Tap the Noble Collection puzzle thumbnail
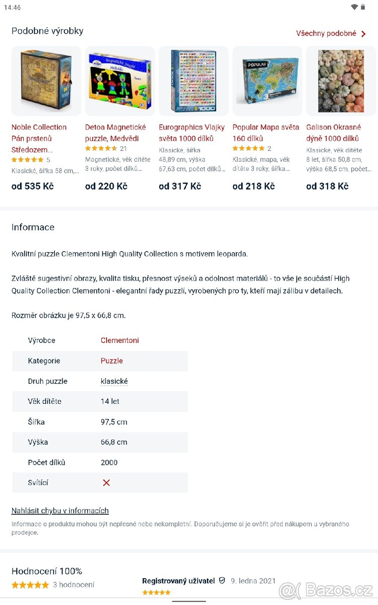Viewport: 378px width, 605px height. (46, 81)
